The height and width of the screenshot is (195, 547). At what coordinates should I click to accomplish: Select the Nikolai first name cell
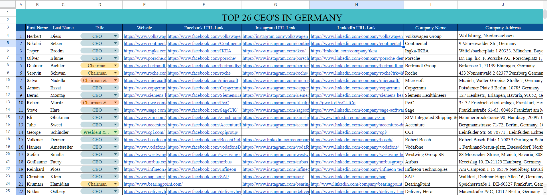click(x=37, y=43)
